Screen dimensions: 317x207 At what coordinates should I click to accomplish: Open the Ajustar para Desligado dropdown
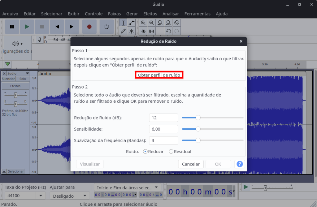(70, 196)
